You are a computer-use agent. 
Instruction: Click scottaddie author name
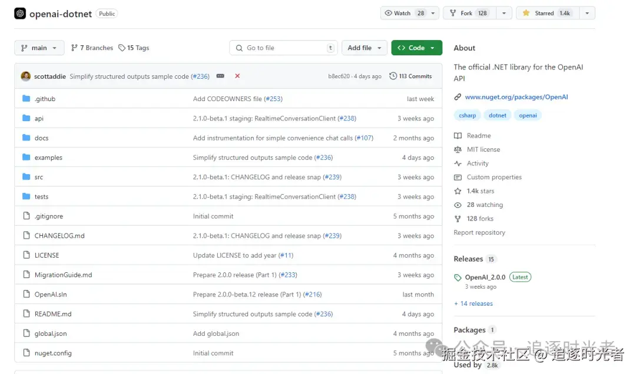point(50,76)
